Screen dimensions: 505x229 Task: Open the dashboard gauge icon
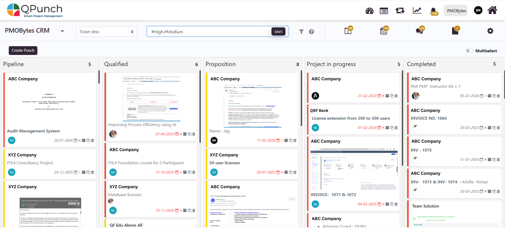pyautogui.click(x=369, y=11)
